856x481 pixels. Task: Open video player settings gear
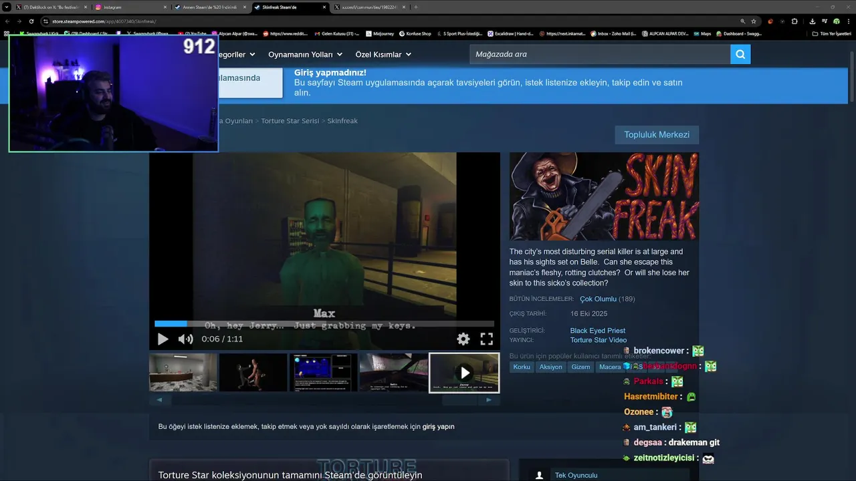coord(463,339)
